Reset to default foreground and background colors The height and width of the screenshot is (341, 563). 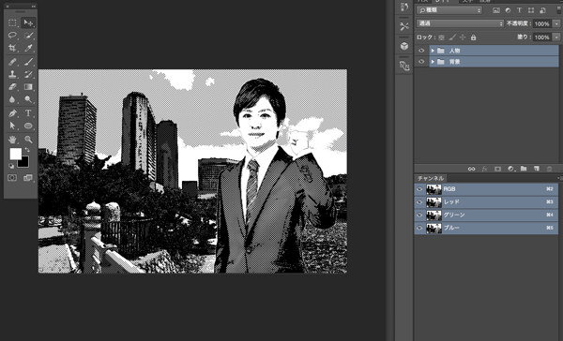point(11,166)
